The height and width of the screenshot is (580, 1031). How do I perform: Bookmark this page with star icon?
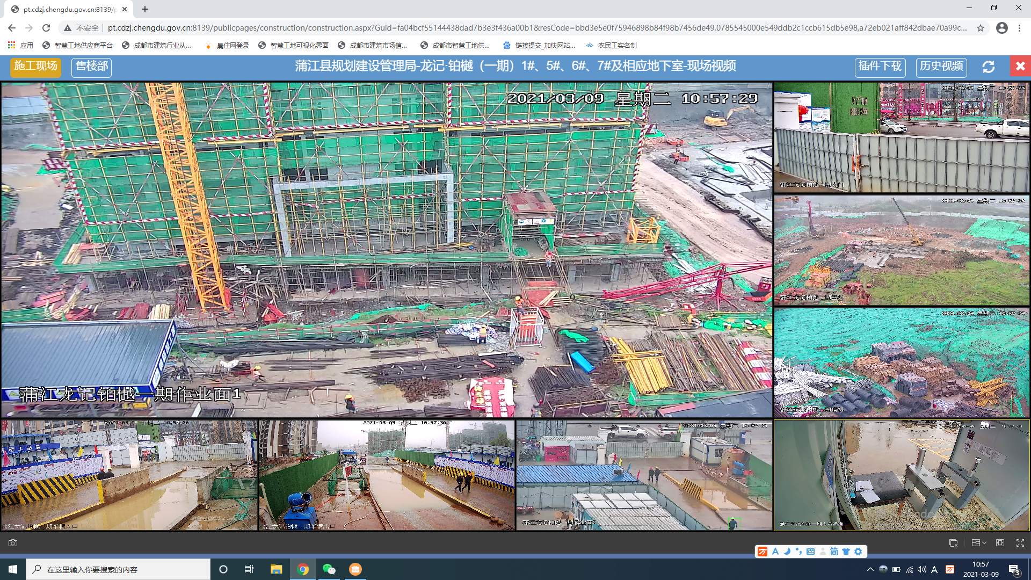point(980,28)
